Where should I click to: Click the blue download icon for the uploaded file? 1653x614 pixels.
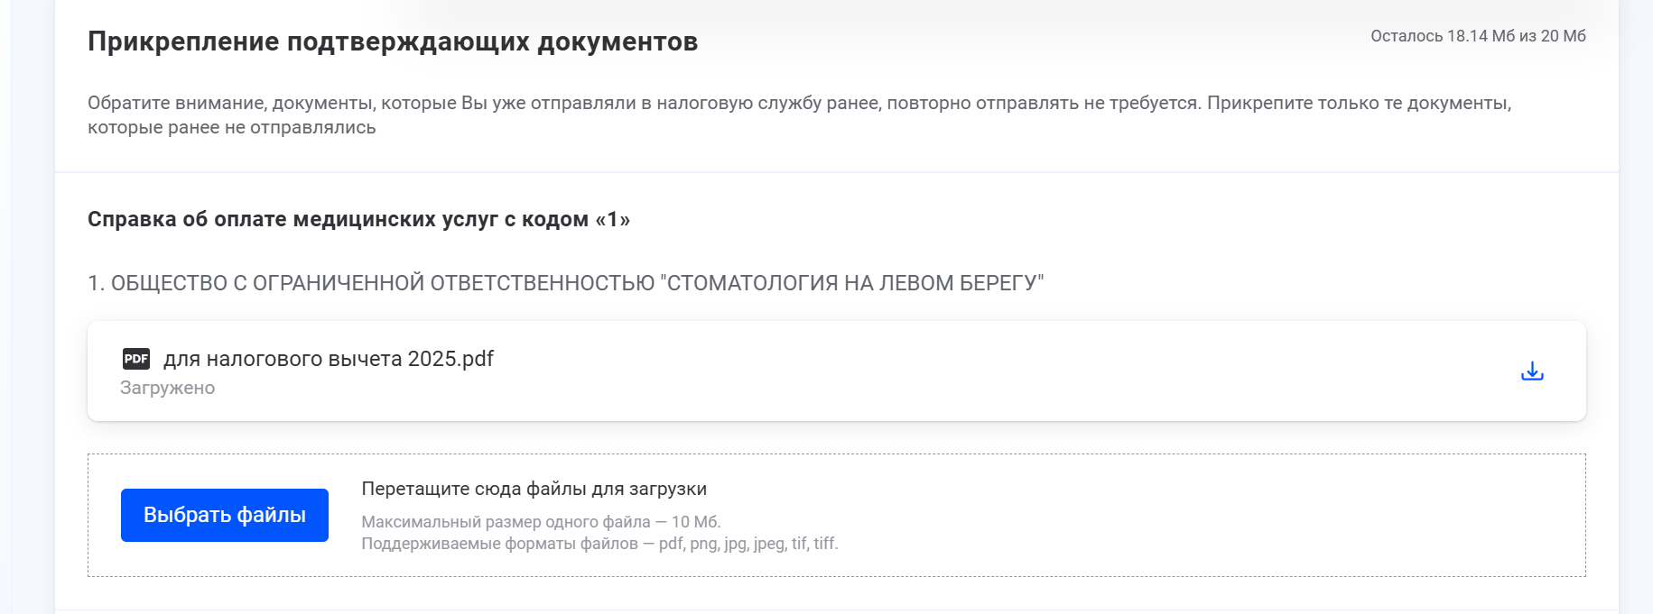click(1531, 371)
